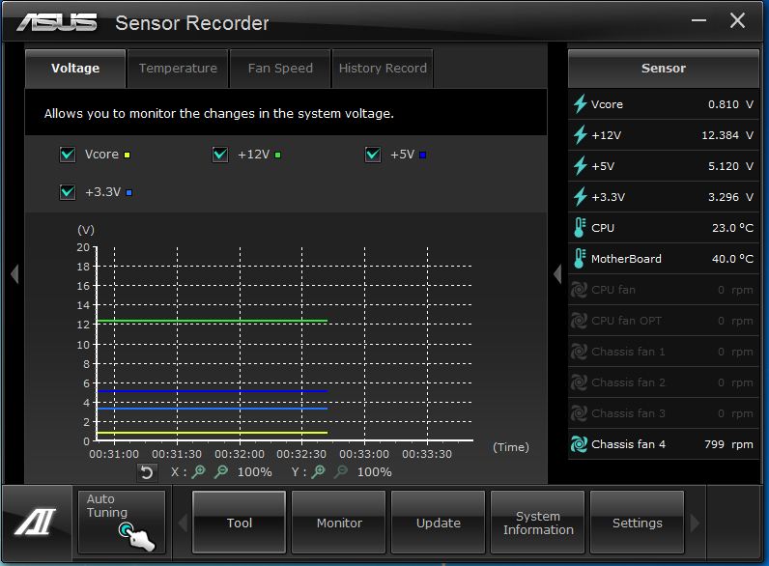Close the Sensor Recorder window
The image size is (769, 566).
click(x=737, y=20)
